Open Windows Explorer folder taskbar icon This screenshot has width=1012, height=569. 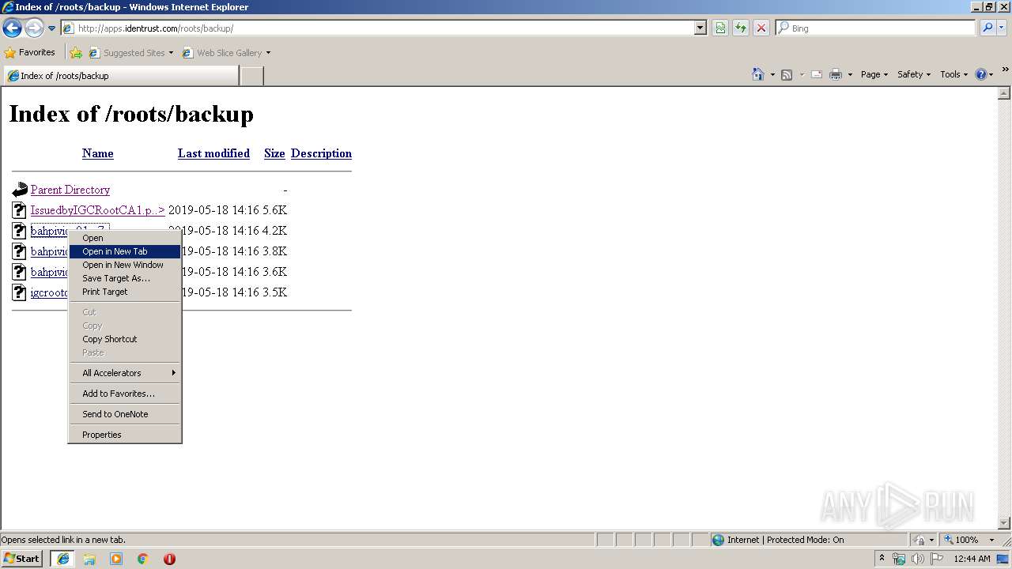point(89,559)
